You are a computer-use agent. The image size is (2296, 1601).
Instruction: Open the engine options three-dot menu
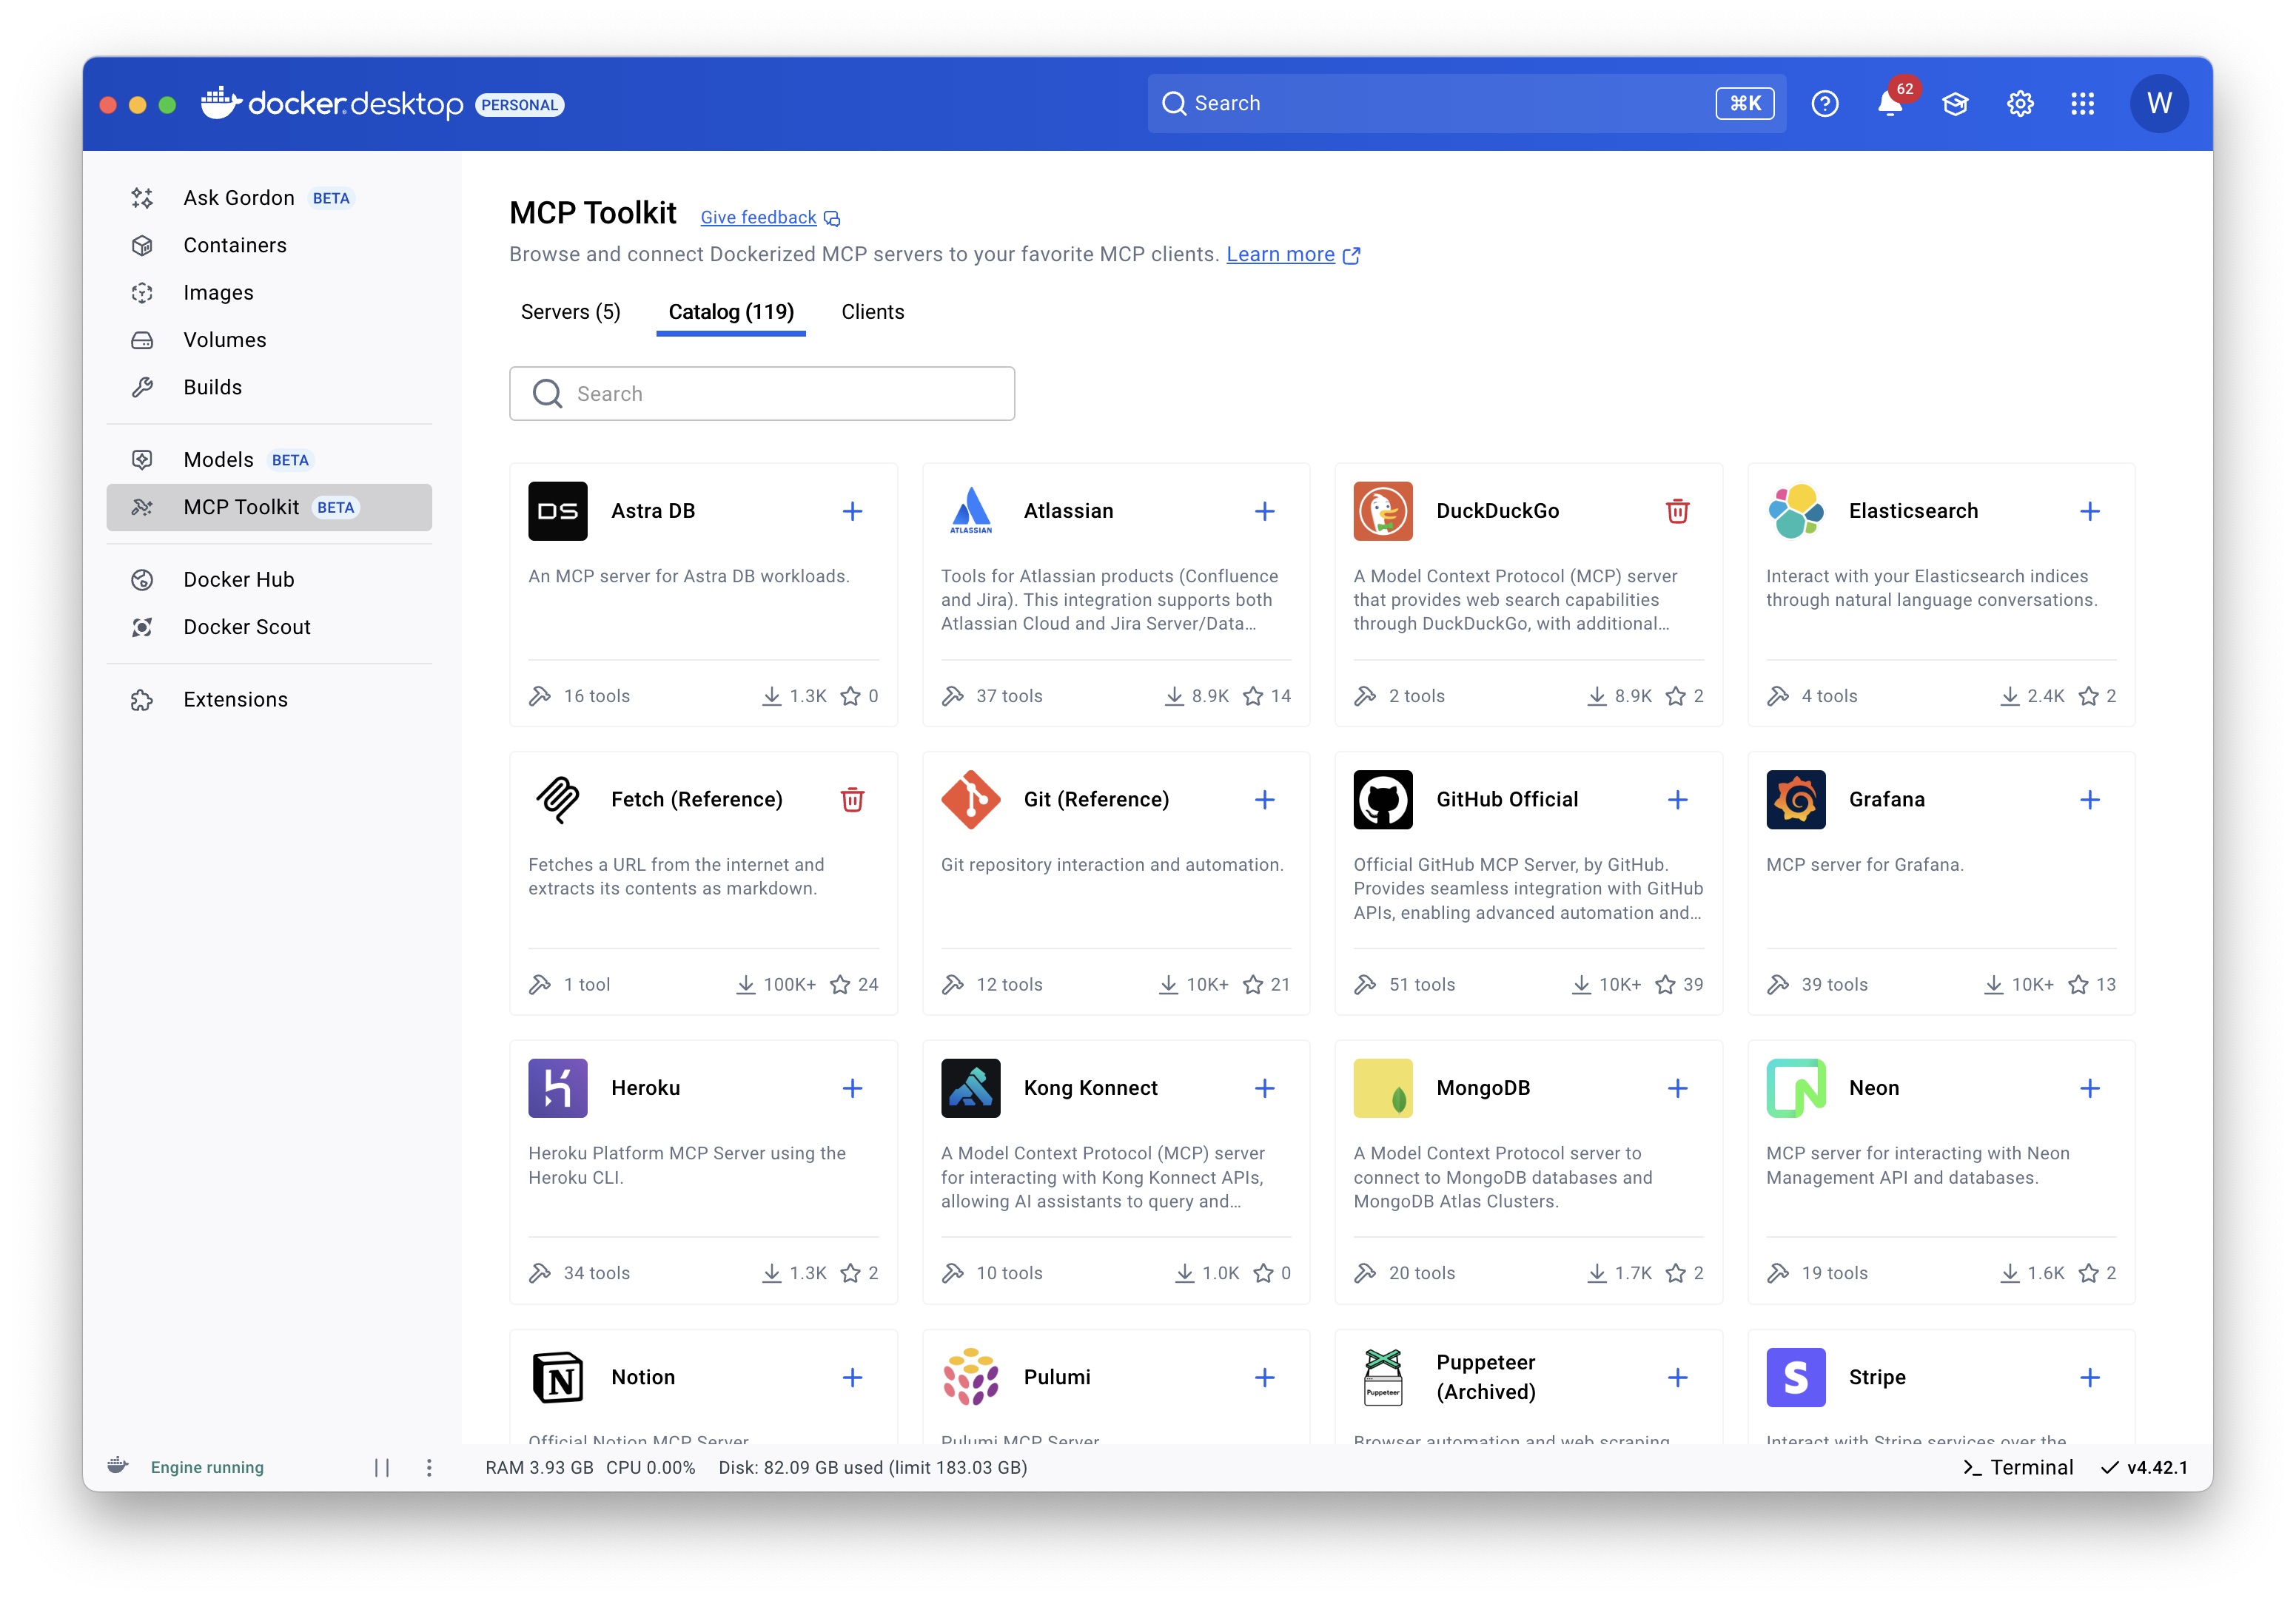[x=429, y=1467]
